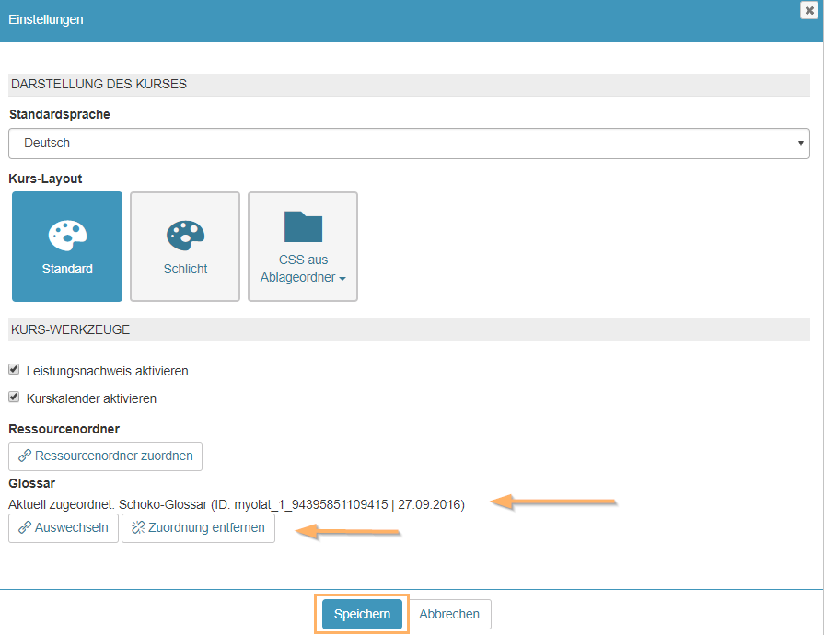The width and height of the screenshot is (824, 635).
Task: Click the folder icon for CSS layout
Action: point(303,226)
